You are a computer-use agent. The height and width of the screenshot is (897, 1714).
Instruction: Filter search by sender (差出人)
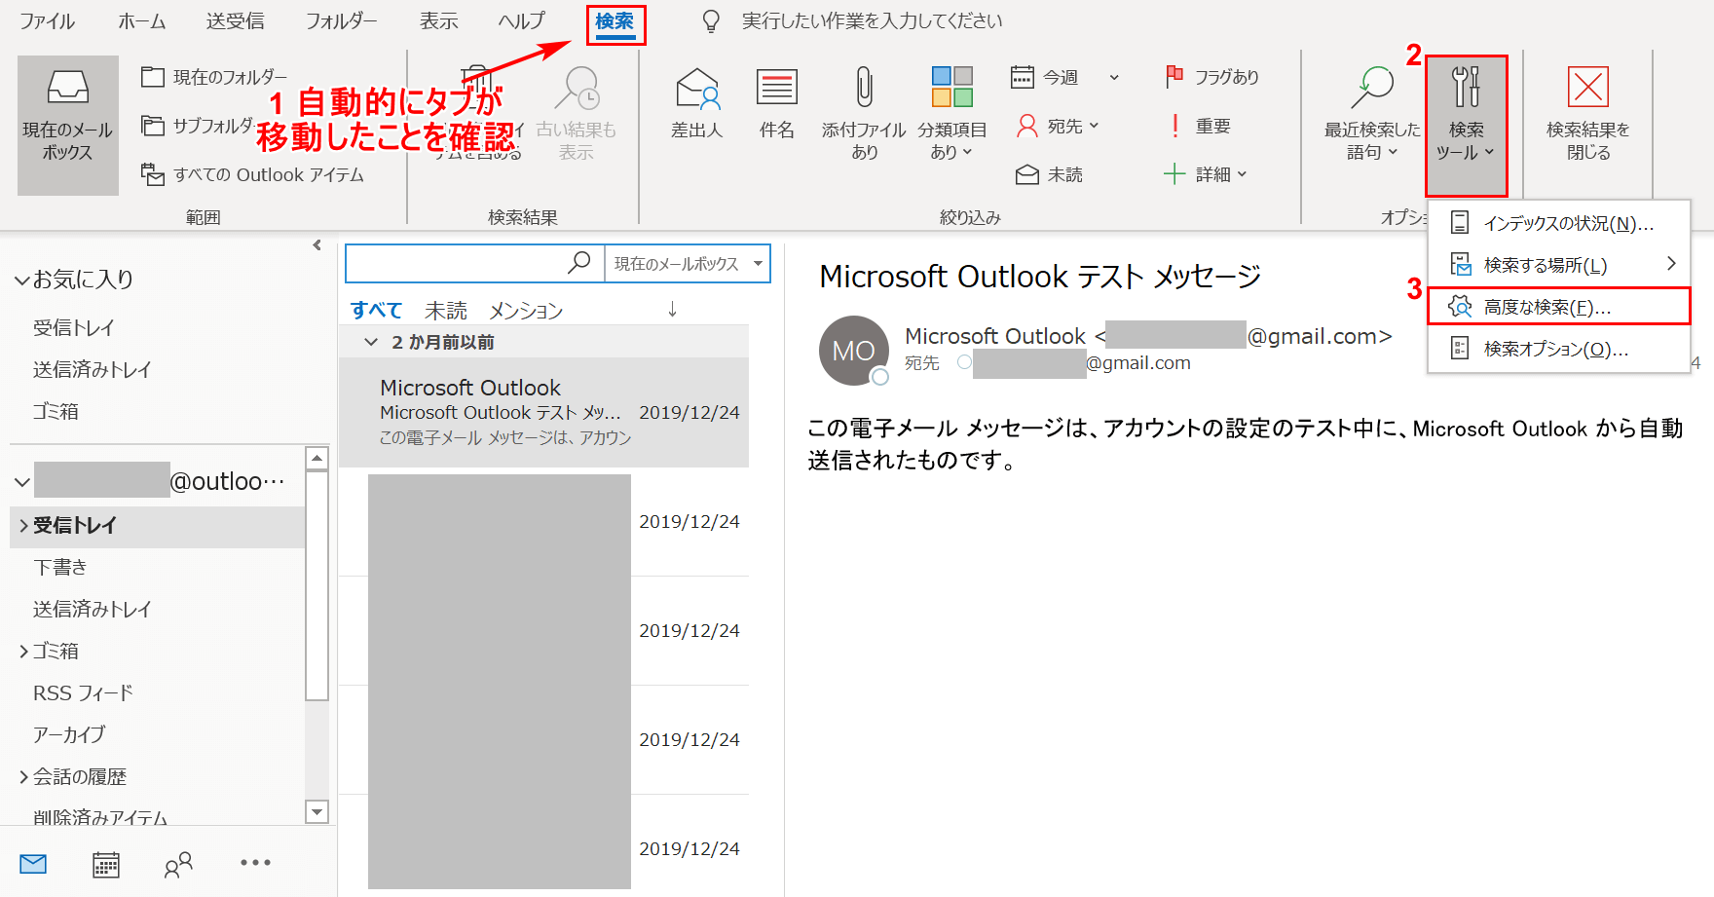coord(697,105)
